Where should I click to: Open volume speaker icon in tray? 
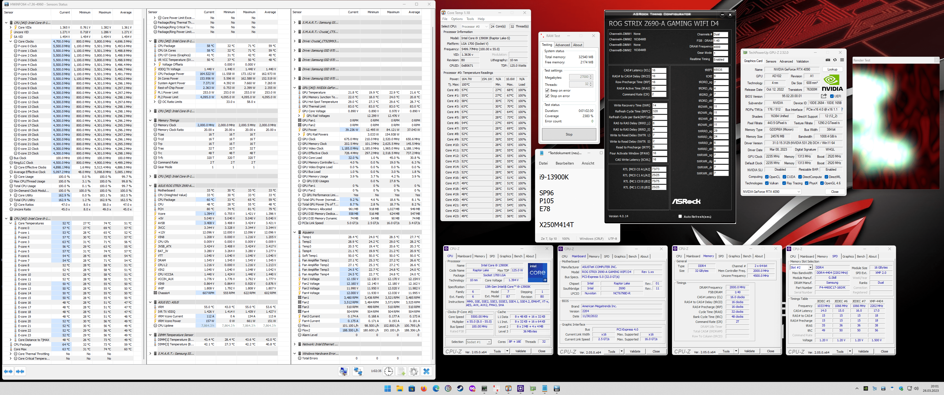916,388
